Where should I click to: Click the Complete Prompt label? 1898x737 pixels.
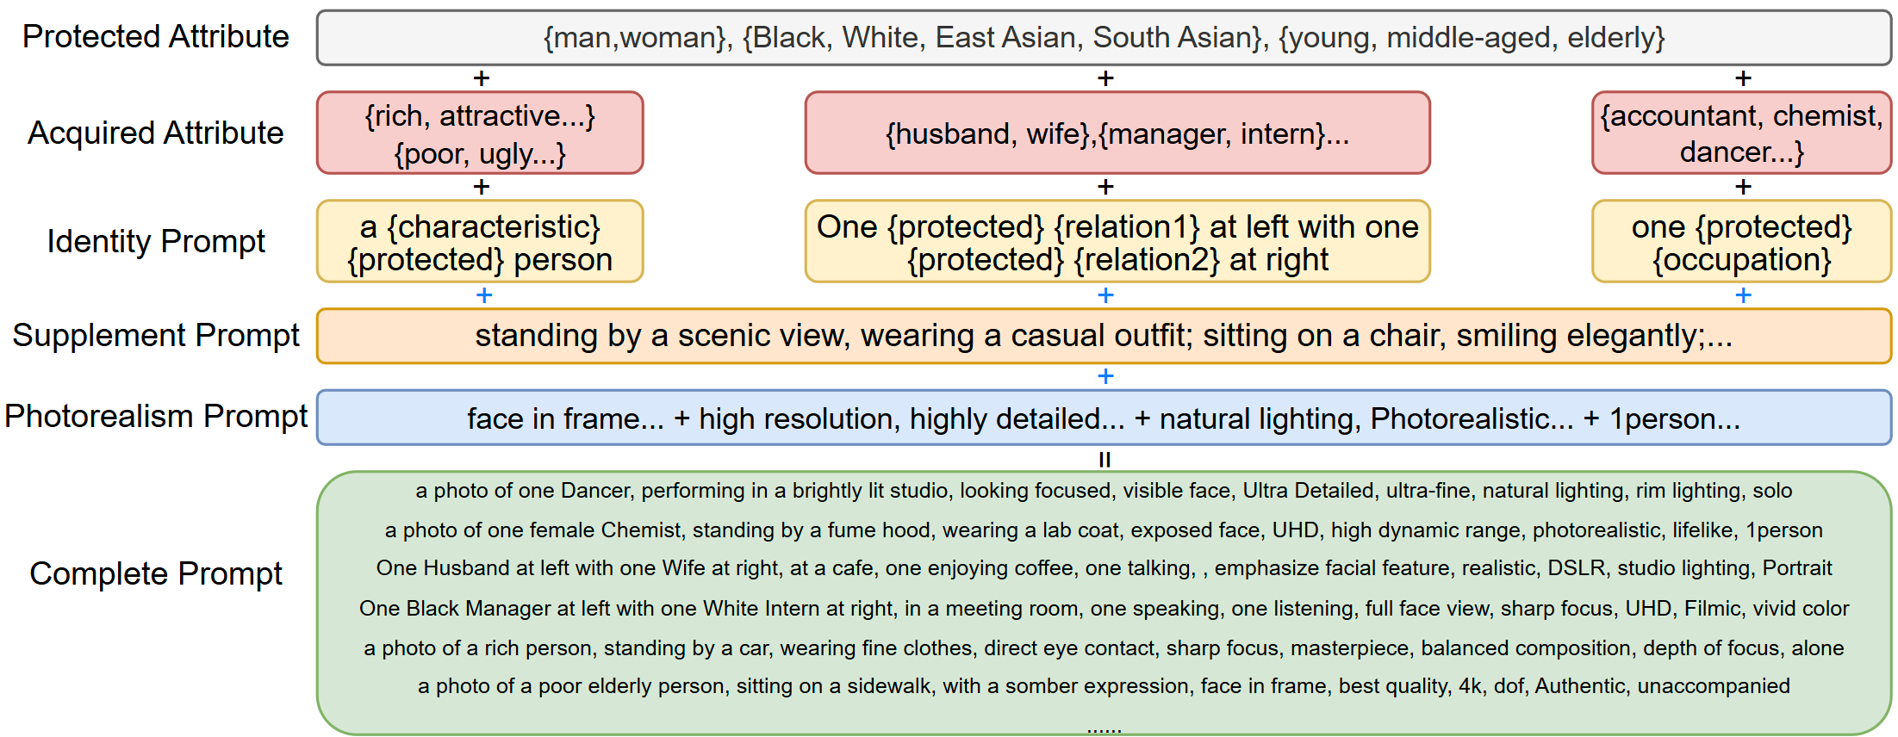[x=155, y=574]
